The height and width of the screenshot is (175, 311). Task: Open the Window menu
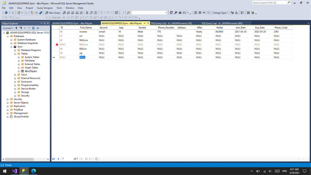(70, 8)
